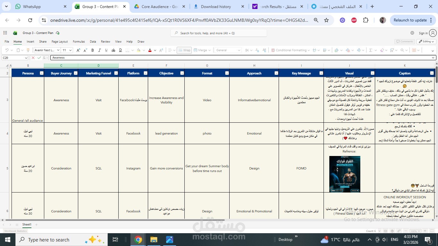The image size is (438, 246).
Task: Click the Add-ins icon in ribbon
Action: point(414,50)
